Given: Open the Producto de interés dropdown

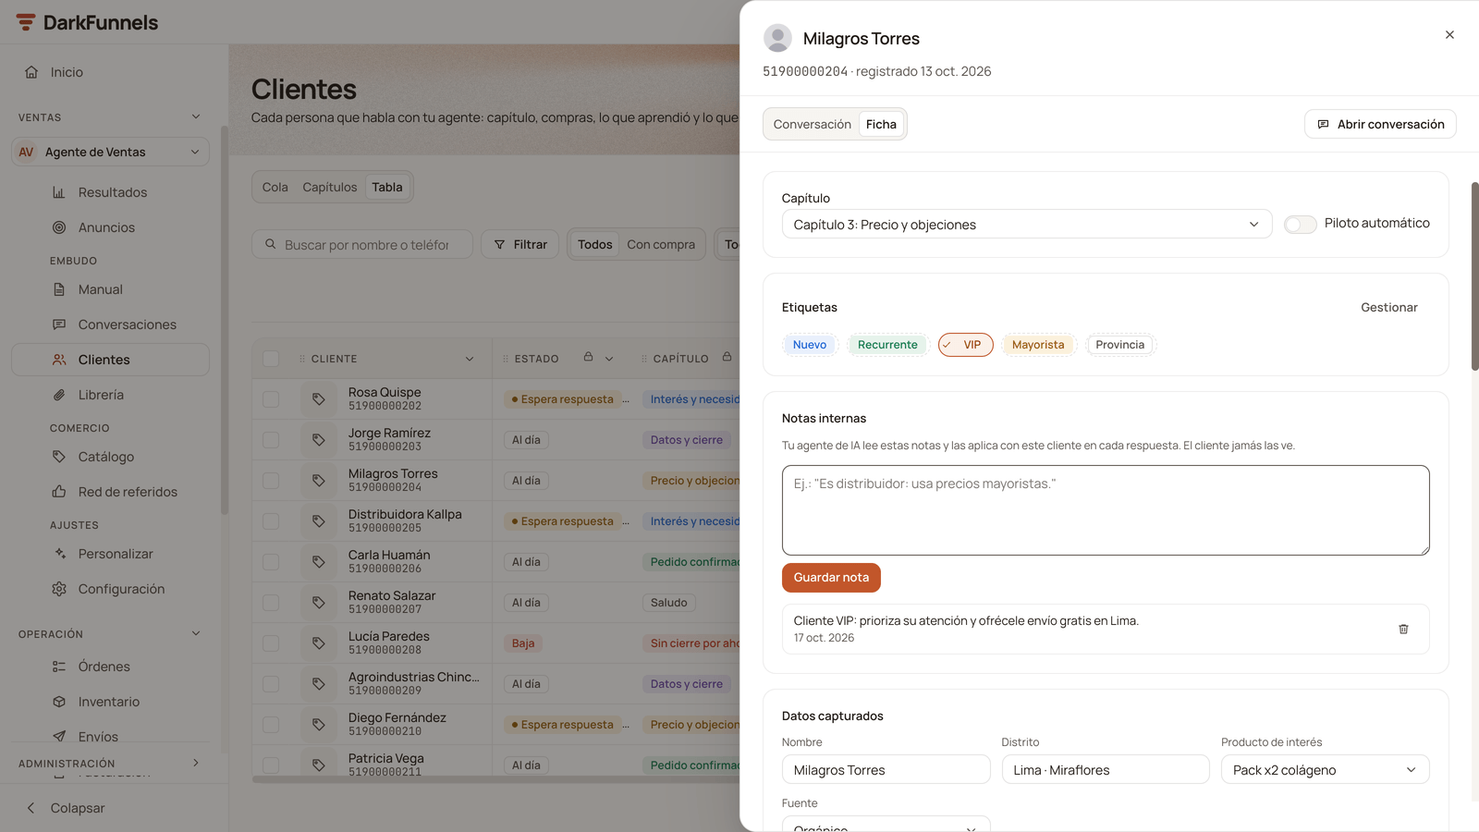Looking at the screenshot, I should click(x=1325, y=770).
